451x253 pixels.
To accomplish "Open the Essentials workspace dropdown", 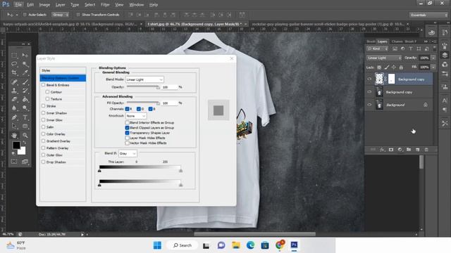I will pyautogui.click(x=428, y=15).
